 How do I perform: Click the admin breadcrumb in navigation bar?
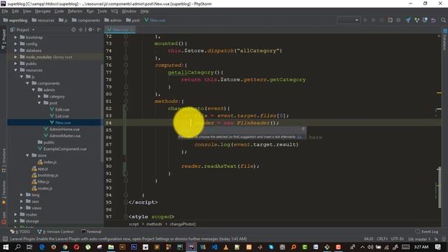[113, 20]
